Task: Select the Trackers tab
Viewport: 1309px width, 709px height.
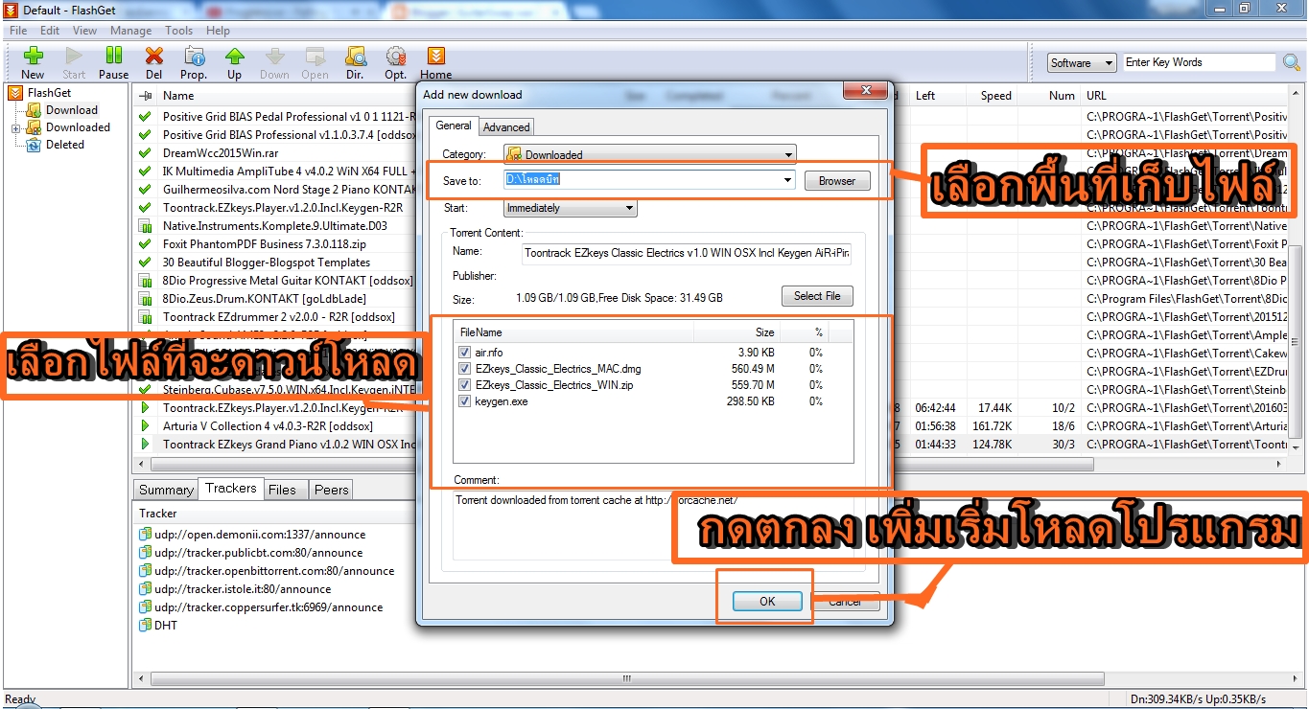Action: 231,489
